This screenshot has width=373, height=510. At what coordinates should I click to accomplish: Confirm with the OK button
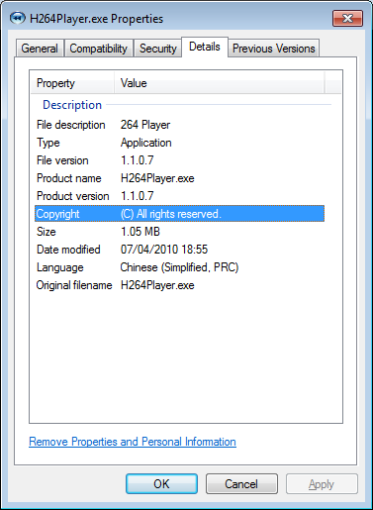[161, 484]
